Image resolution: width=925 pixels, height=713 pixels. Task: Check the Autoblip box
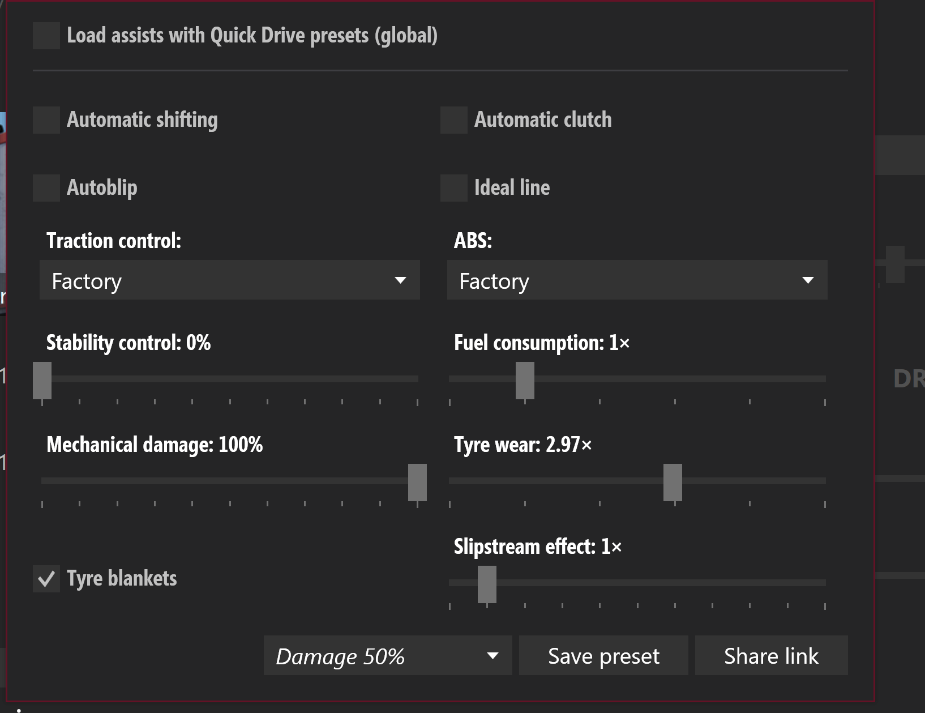pyautogui.click(x=46, y=188)
